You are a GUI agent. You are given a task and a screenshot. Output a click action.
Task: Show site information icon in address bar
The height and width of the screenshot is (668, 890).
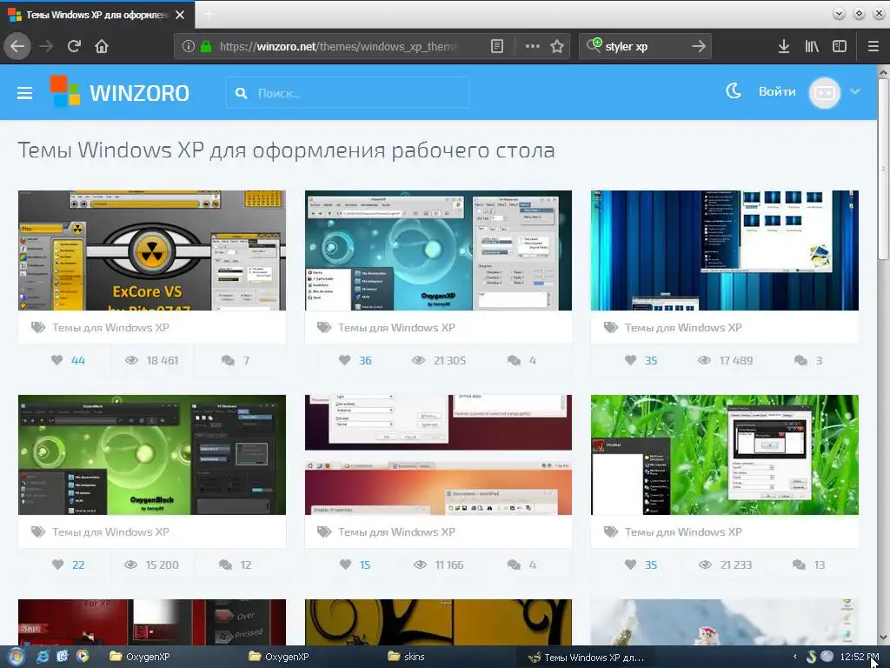pyautogui.click(x=188, y=46)
